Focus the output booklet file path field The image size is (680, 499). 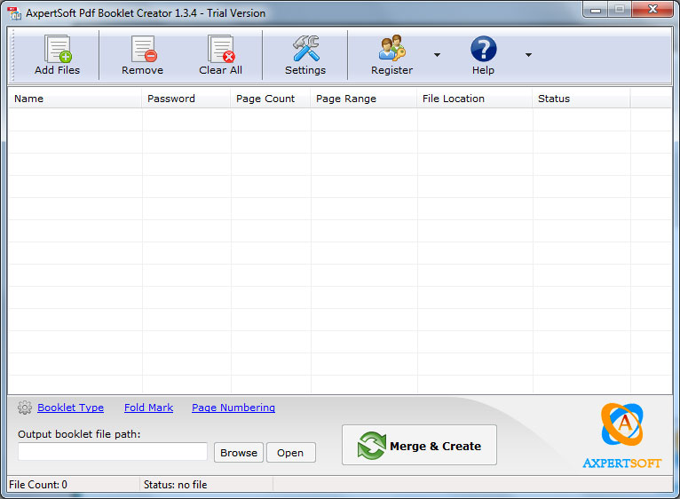click(x=113, y=452)
